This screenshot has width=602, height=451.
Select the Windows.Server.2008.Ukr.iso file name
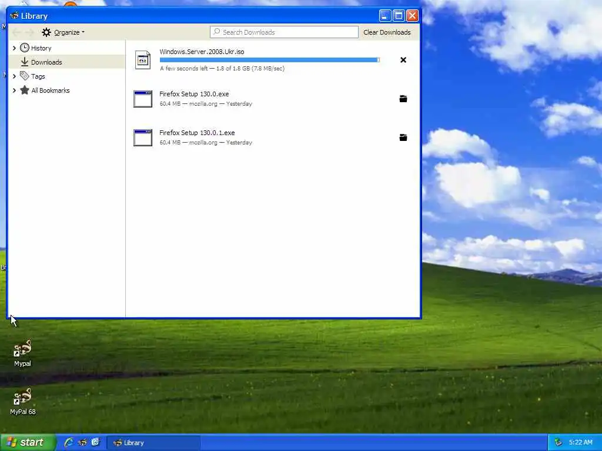(x=202, y=52)
